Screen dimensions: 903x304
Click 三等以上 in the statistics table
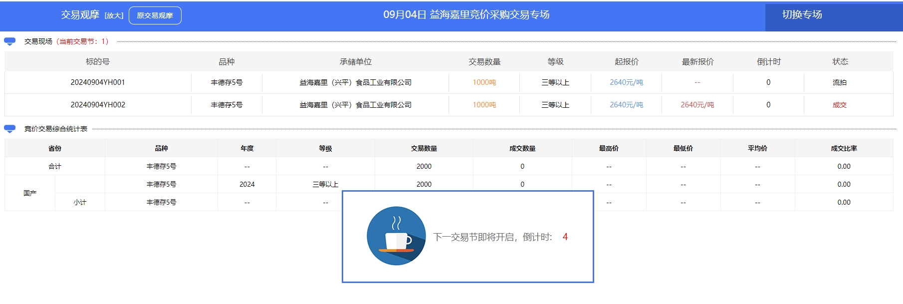click(x=325, y=184)
